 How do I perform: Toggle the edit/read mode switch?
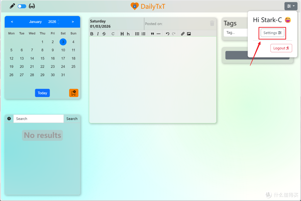[x=22, y=6]
